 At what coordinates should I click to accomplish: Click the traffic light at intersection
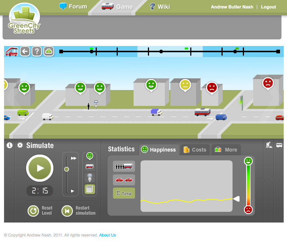(x=242, y=103)
